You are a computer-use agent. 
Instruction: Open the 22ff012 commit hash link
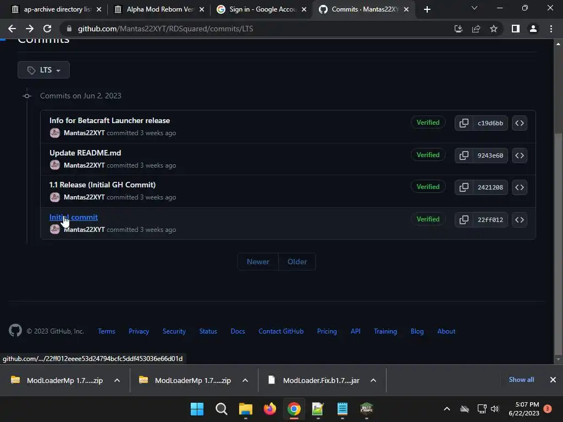(x=490, y=220)
